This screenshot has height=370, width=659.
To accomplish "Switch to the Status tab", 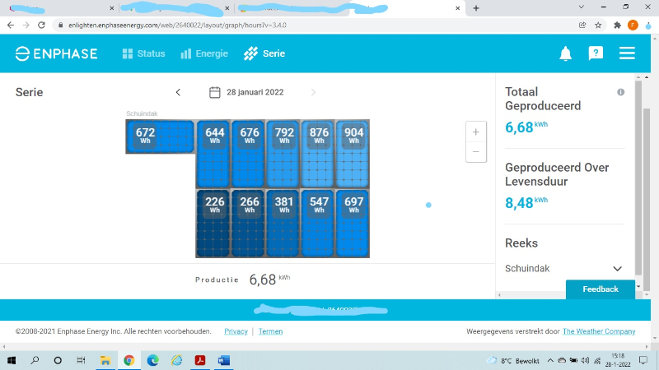I will 144,53.
